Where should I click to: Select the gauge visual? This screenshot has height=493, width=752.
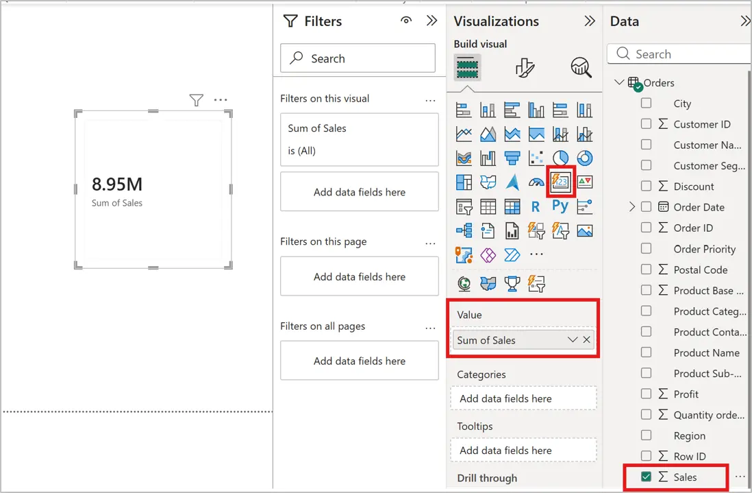tap(536, 182)
